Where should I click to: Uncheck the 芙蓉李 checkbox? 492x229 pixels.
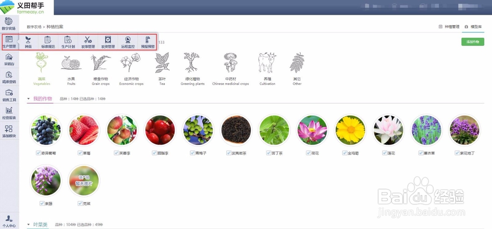tap(116, 153)
